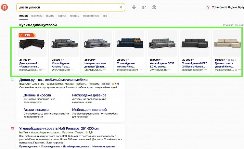Open the Угловые диваны quick link
244x149 pixels.
click(x=50, y=146)
